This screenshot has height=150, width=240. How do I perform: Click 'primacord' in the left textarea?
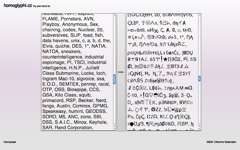click(x=53, y=100)
